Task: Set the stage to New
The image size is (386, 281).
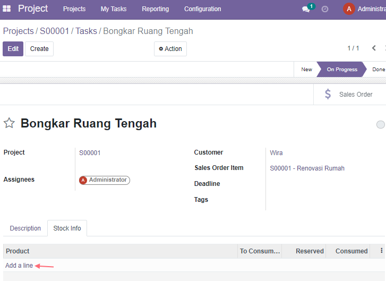Action: coord(306,70)
